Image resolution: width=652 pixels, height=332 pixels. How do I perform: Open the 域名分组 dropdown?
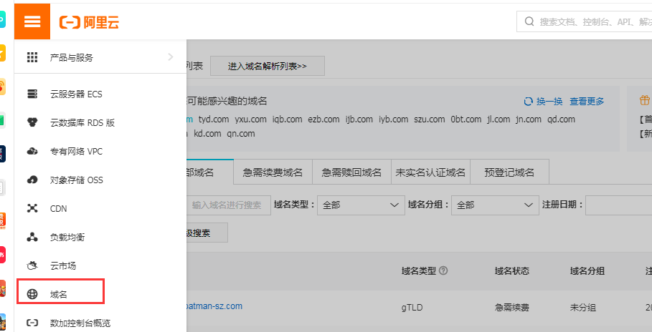[x=495, y=205]
